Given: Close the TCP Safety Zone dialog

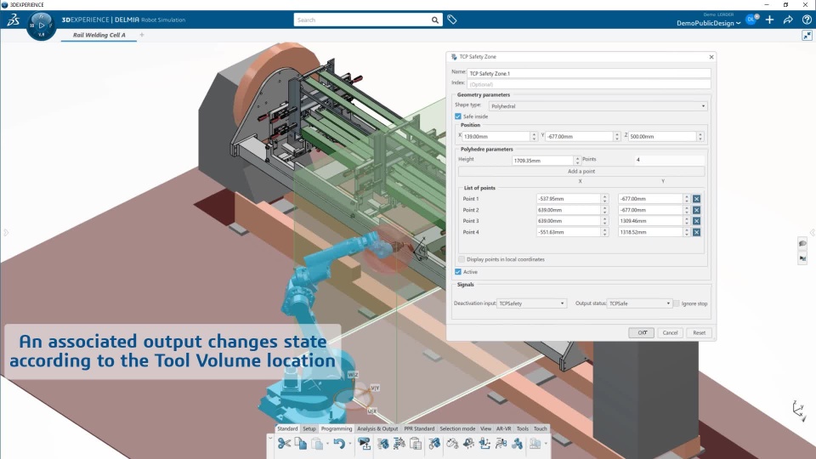Looking at the screenshot, I should click(x=711, y=57).
